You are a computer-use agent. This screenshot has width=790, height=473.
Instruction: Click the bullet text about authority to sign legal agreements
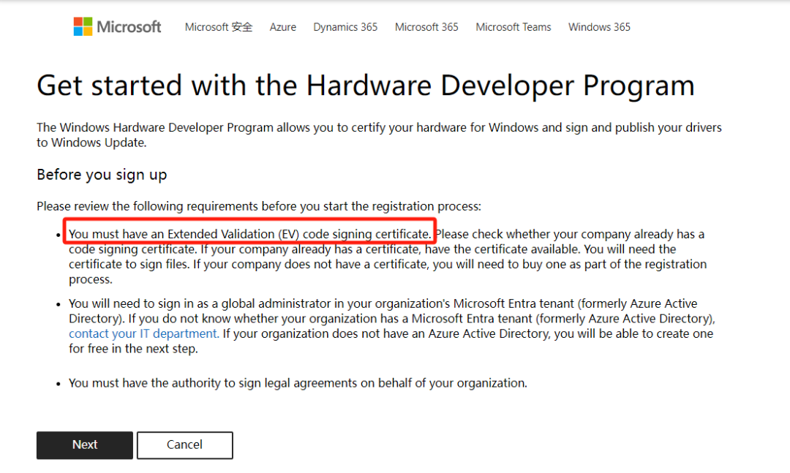(298, 382)
